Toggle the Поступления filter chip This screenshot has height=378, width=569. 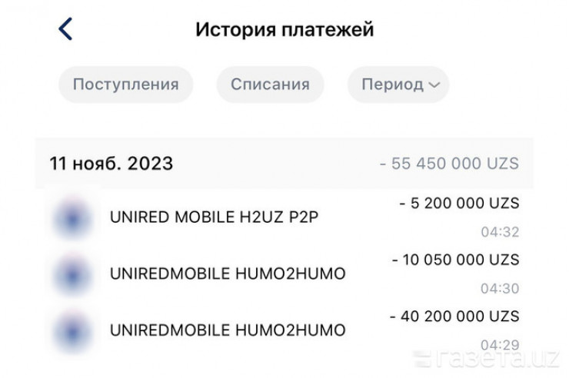pyautogui.click(x=125, y=85)
